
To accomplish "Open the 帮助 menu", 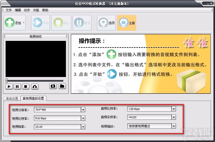I will (x=45, y=10).
